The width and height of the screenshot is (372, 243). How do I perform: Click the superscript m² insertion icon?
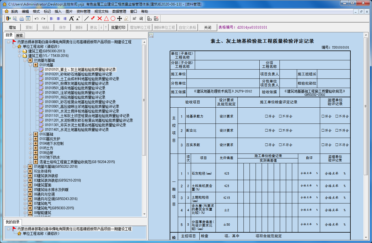[135, 18]
